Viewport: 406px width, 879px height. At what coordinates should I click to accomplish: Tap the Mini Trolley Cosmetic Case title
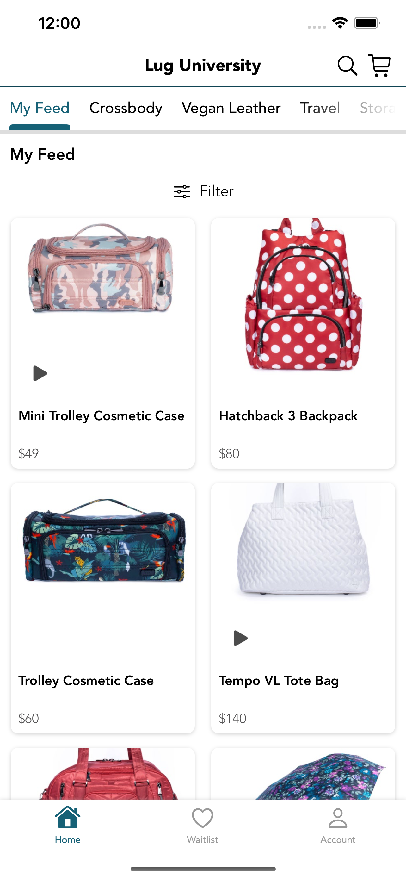(101, 416)
